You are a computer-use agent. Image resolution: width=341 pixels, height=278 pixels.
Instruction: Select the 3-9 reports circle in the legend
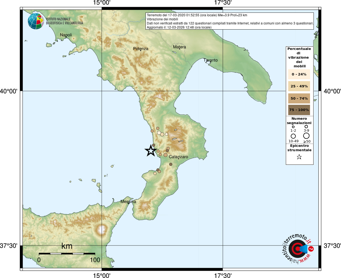(x=306, y=127)
